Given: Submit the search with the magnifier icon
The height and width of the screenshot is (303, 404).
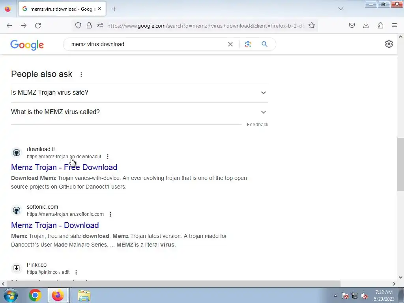Looking at the screenshot, I should (x=264, y=44).
